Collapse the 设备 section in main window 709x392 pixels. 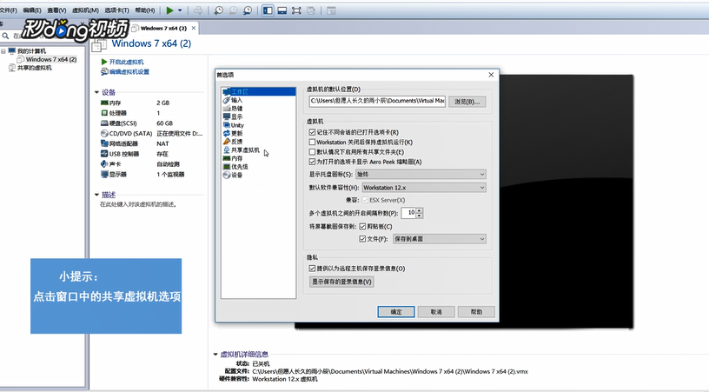point(96,92)
